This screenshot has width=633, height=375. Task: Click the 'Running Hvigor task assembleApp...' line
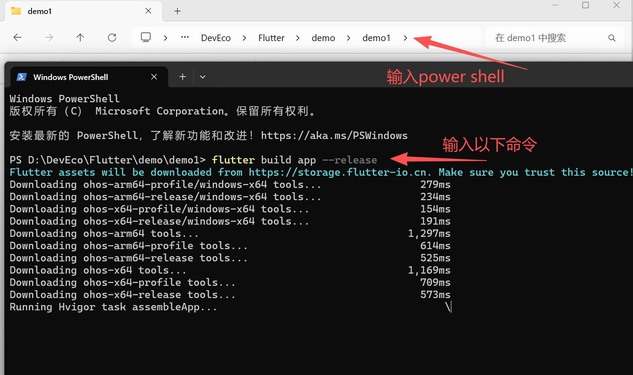[x=113, y=307]
